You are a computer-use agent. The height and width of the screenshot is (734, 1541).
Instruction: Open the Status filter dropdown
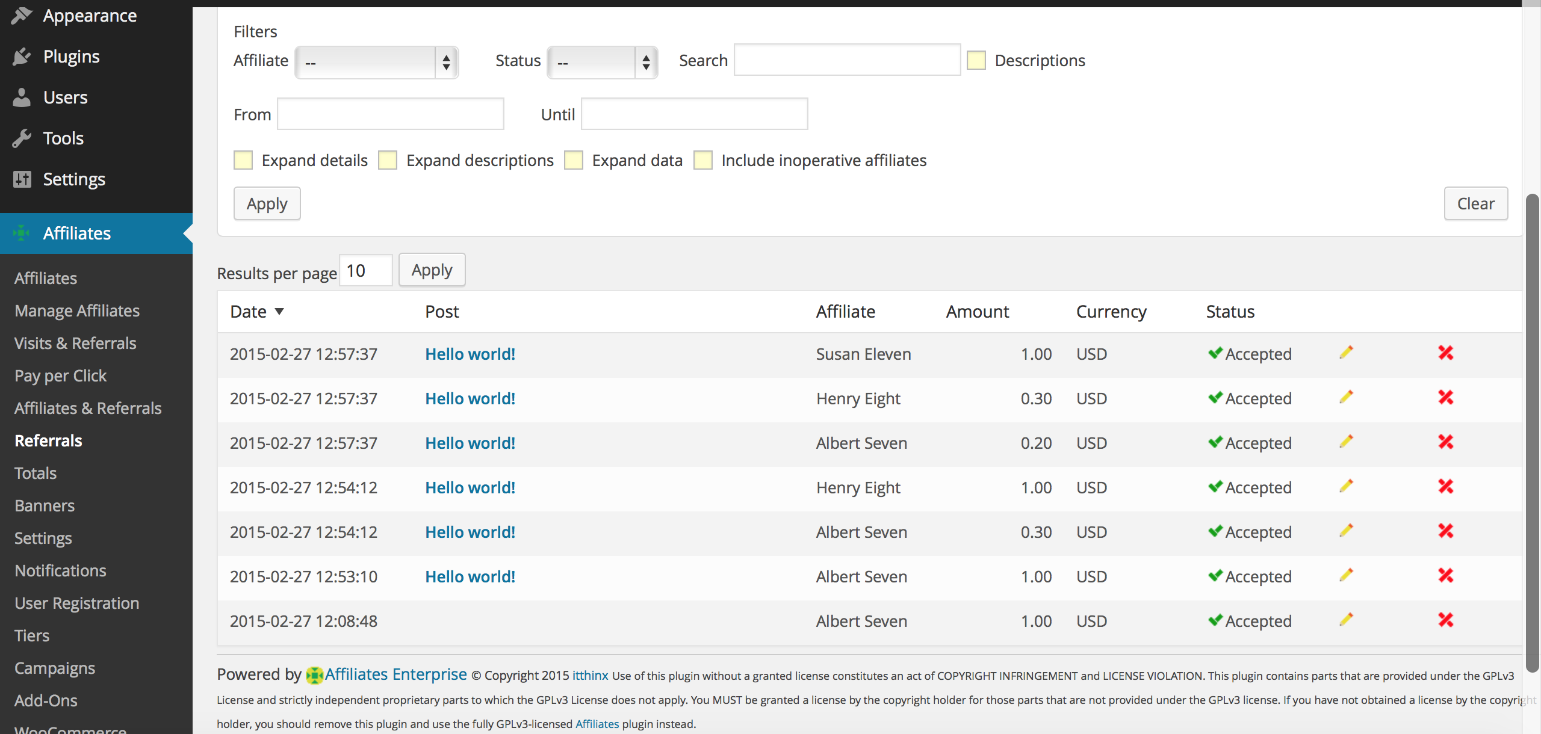[x=603, y=62]
